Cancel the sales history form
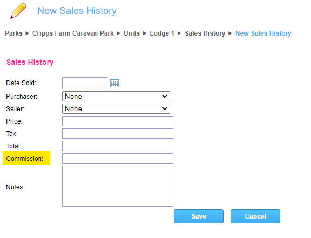 pyautogui.click(x=255, y=216)
